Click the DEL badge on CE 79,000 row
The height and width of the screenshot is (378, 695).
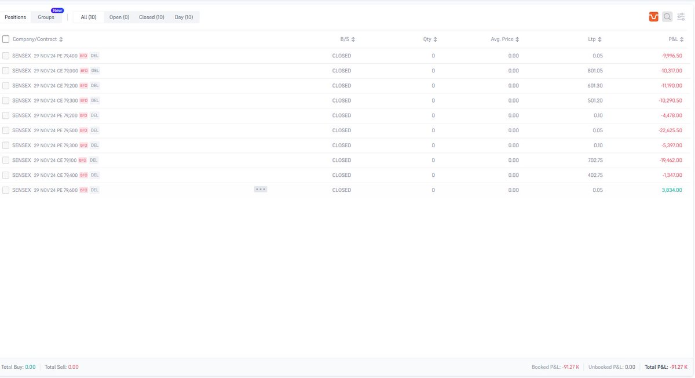coord(95,71)
